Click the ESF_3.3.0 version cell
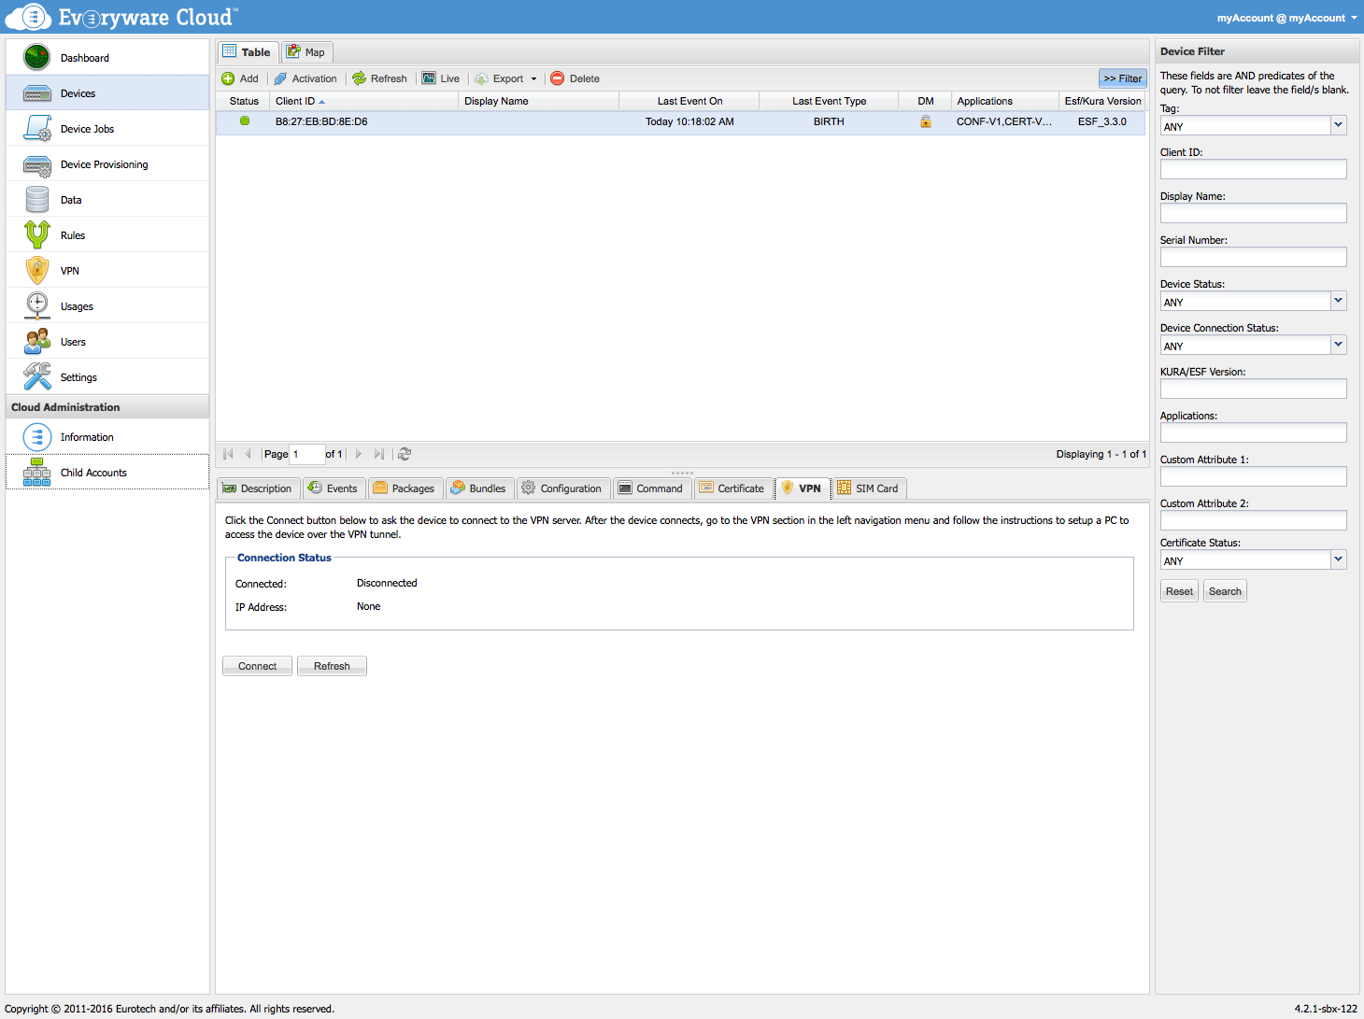 pos(1101,121)
